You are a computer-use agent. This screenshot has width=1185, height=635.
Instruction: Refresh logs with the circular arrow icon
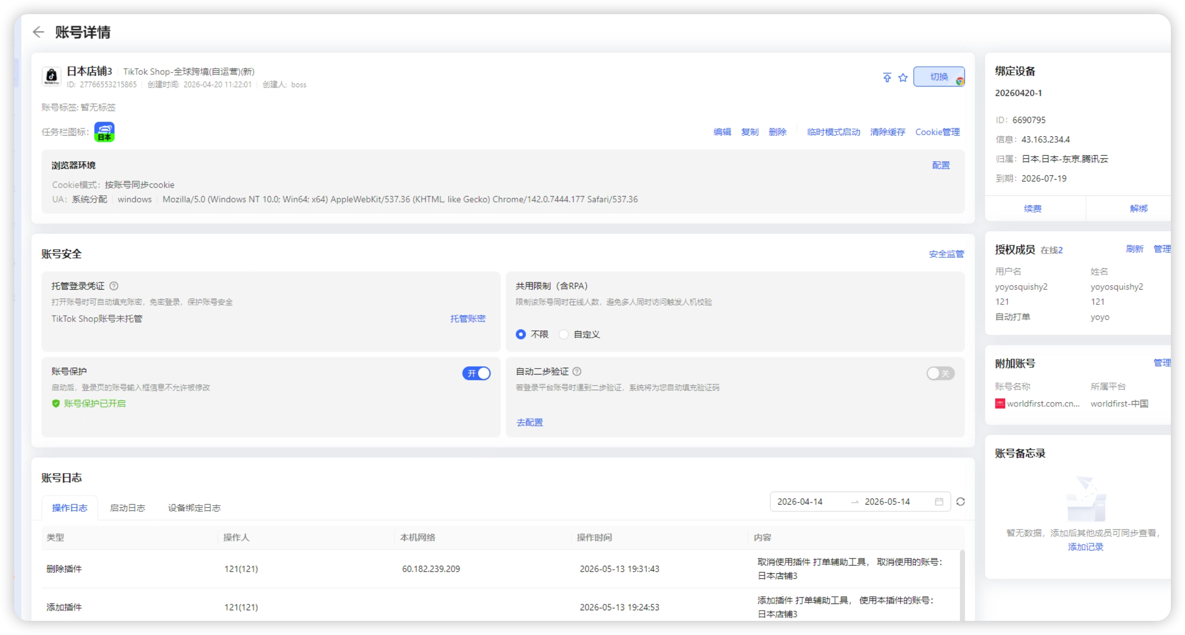[x=961, y=502]
